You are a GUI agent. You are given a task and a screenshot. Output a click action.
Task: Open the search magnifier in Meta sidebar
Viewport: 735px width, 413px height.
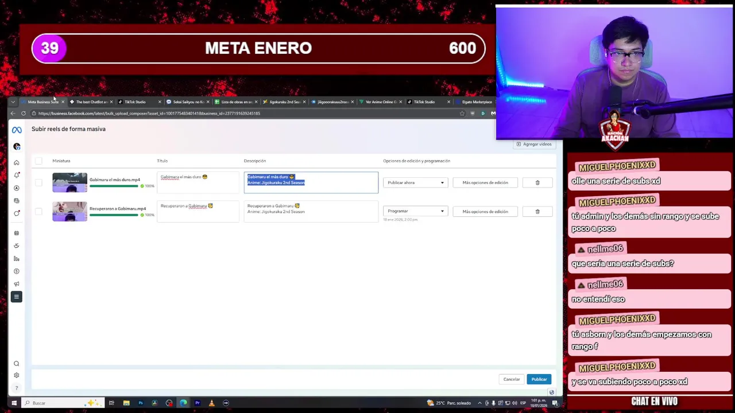17,364
